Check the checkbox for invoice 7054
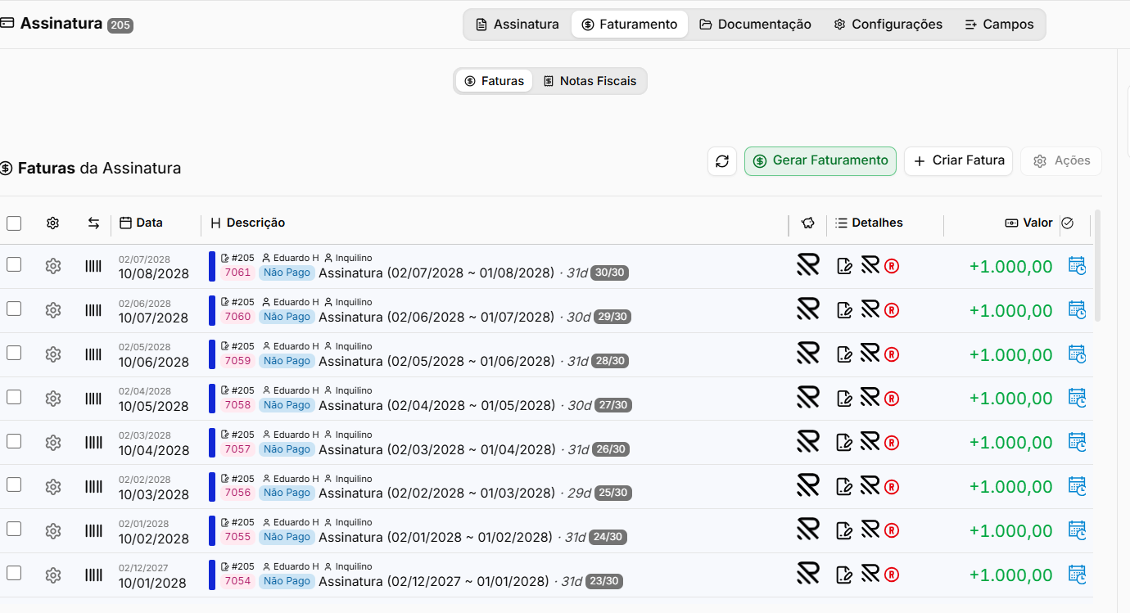 (14, 574)
